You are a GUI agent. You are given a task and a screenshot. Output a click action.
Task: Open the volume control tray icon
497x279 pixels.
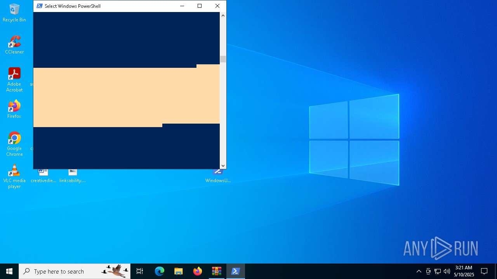click(447, 271)
